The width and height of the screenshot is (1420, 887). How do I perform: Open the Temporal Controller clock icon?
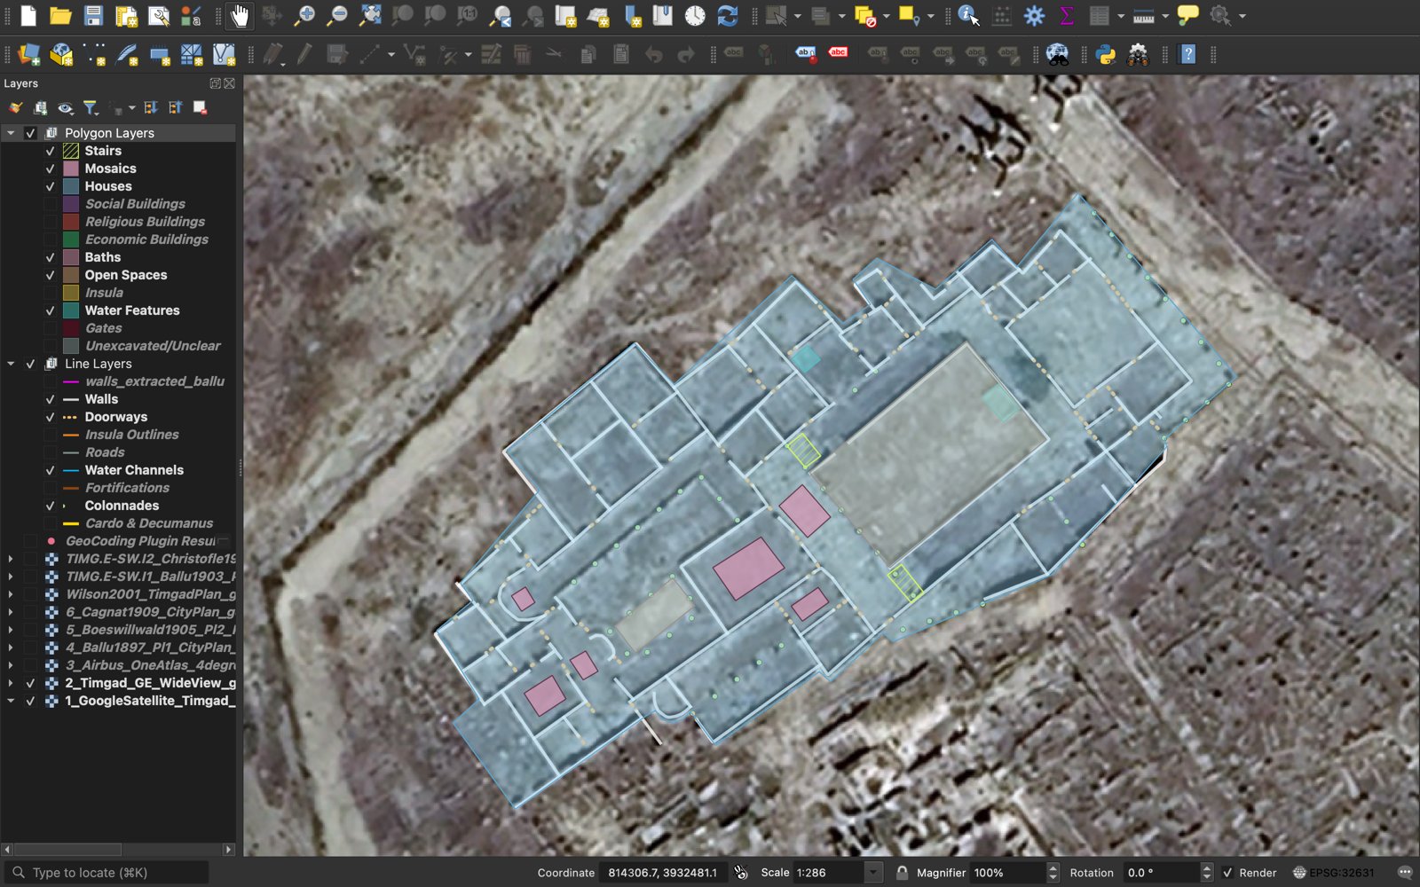point(695,15)
